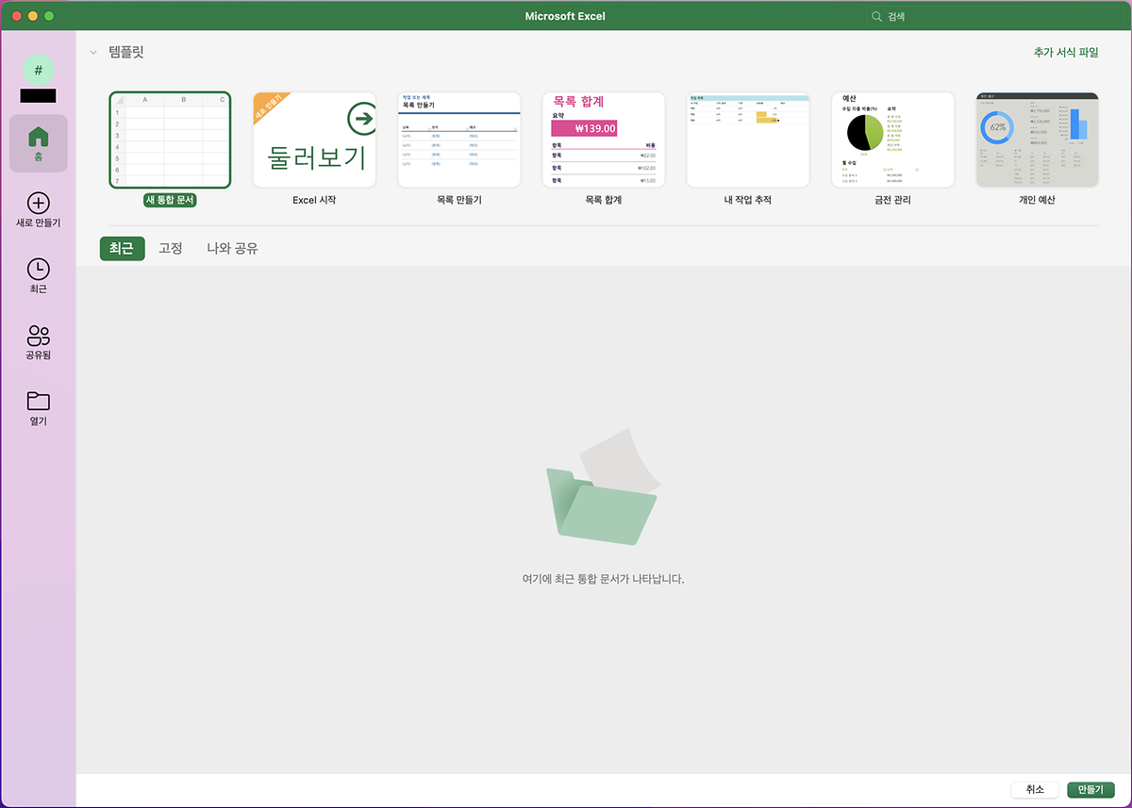The height and width of the screenshot is (808, 1132).
Task: Select the 새 통합 문서 blank workbook template
Action: tap(170, 140)
